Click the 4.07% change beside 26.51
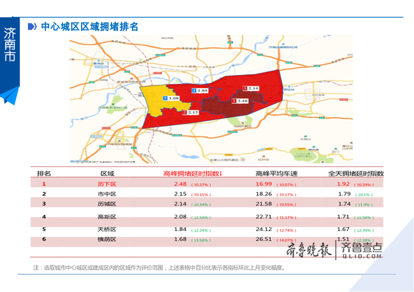Screen dimensions: 414x292 (x=287, y=241)
